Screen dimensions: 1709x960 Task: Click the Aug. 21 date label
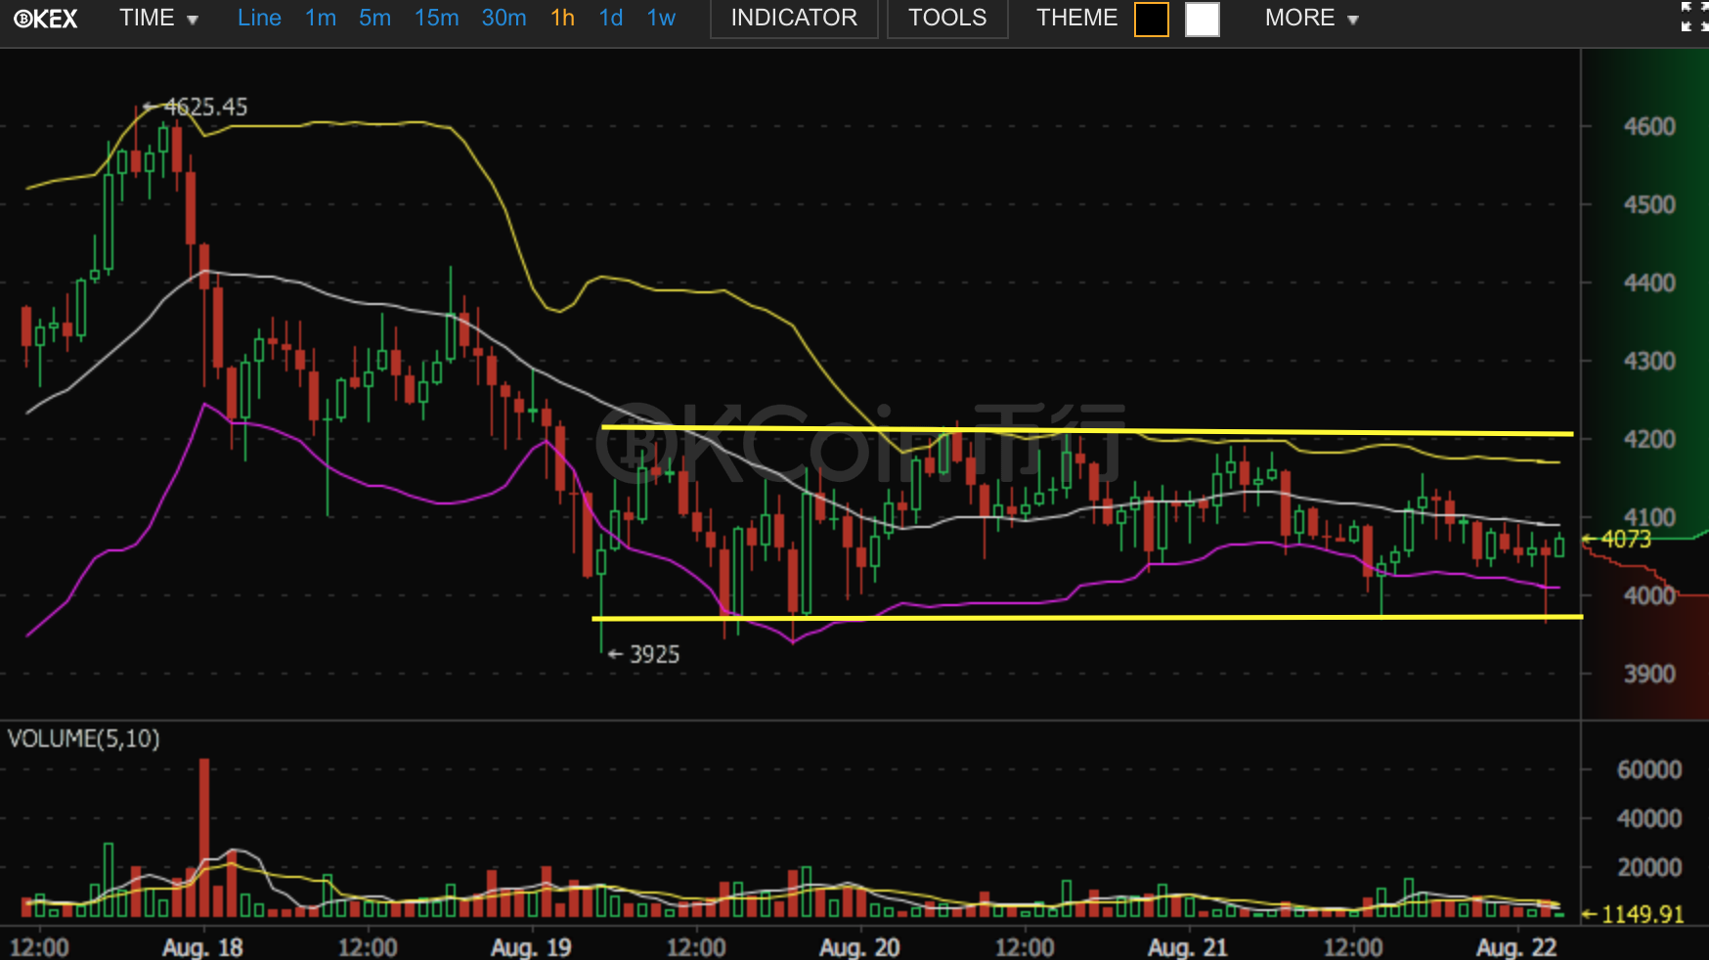pos(1187,947)
